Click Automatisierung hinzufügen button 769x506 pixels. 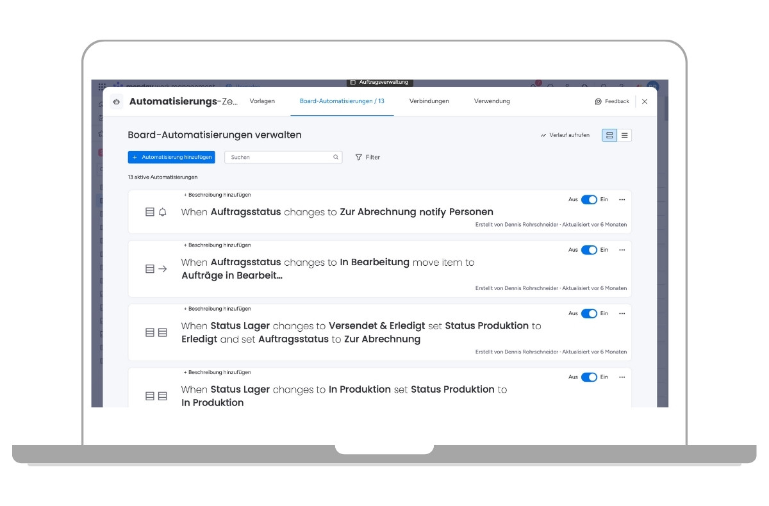(171, 157)
